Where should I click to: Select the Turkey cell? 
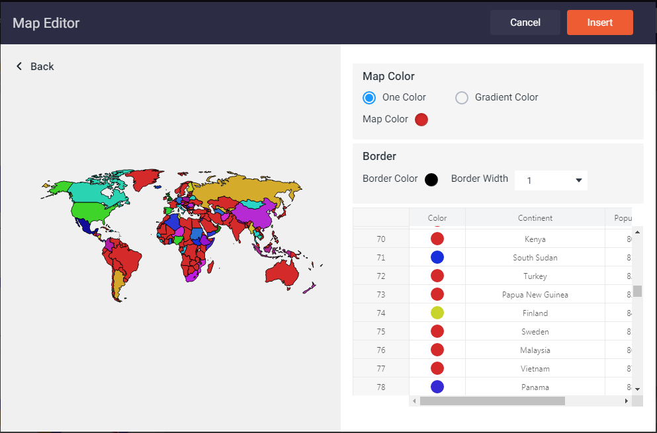click(x=535, y=276)
